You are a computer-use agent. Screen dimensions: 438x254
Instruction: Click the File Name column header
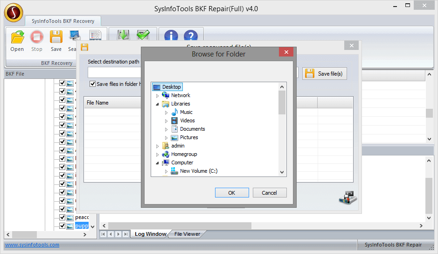(x=113, y=103)
